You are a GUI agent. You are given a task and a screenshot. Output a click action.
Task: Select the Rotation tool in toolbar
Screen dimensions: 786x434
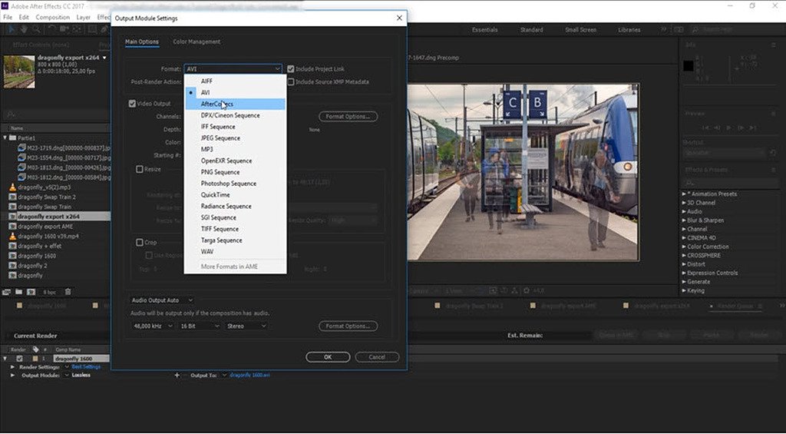(51, 30)
